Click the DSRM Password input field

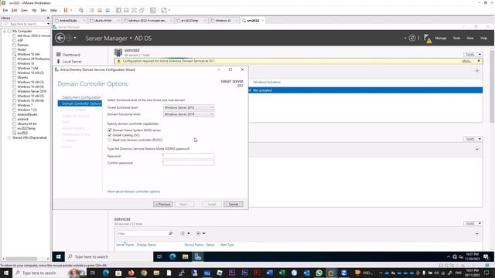pos(189,156)
